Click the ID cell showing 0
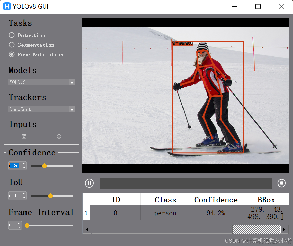The height and width of the screenshot is (246, 293). coord(116,213)
